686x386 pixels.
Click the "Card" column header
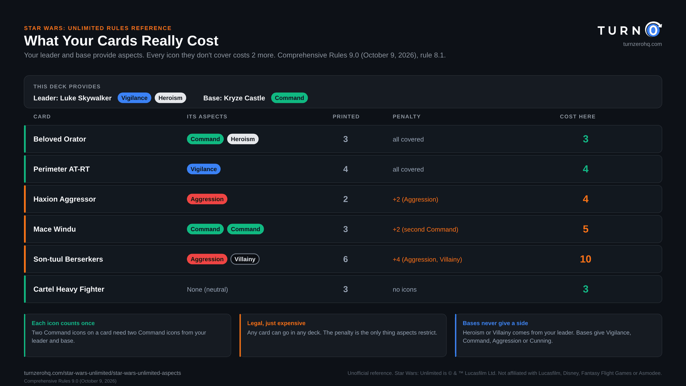click(x=42, y=117)
